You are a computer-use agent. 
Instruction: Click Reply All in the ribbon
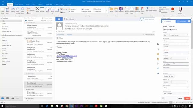point(52,10)
